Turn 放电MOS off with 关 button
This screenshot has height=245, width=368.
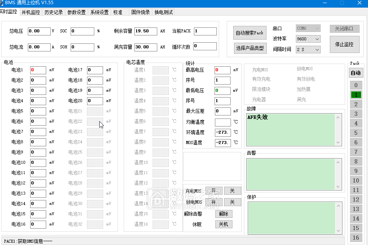click(232, 202)
